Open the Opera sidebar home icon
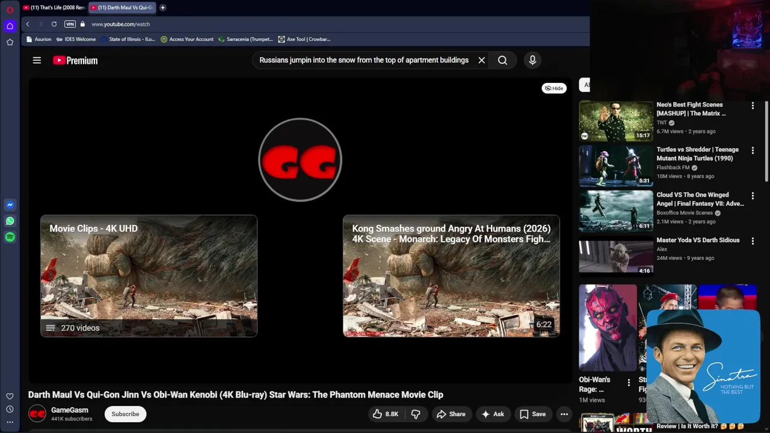The height and width of the screenshot is (433, 770). point(10,26)
